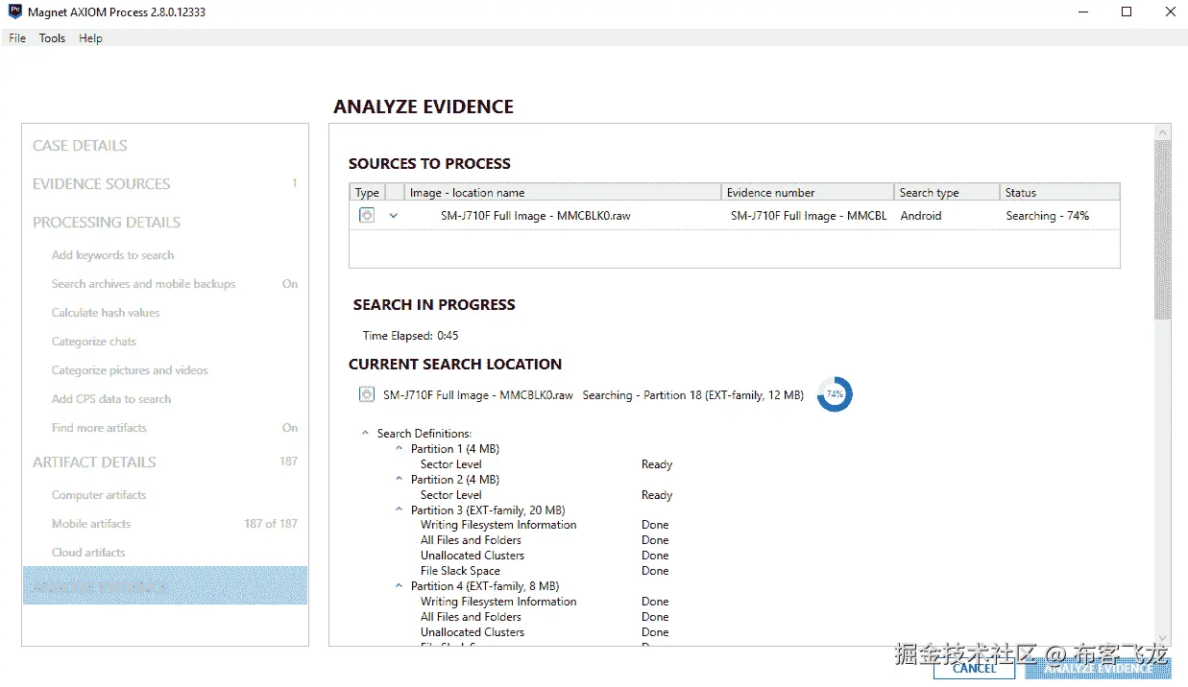Open Categorize chats option
Viewport: 1188px width, 687px height.
94,342
